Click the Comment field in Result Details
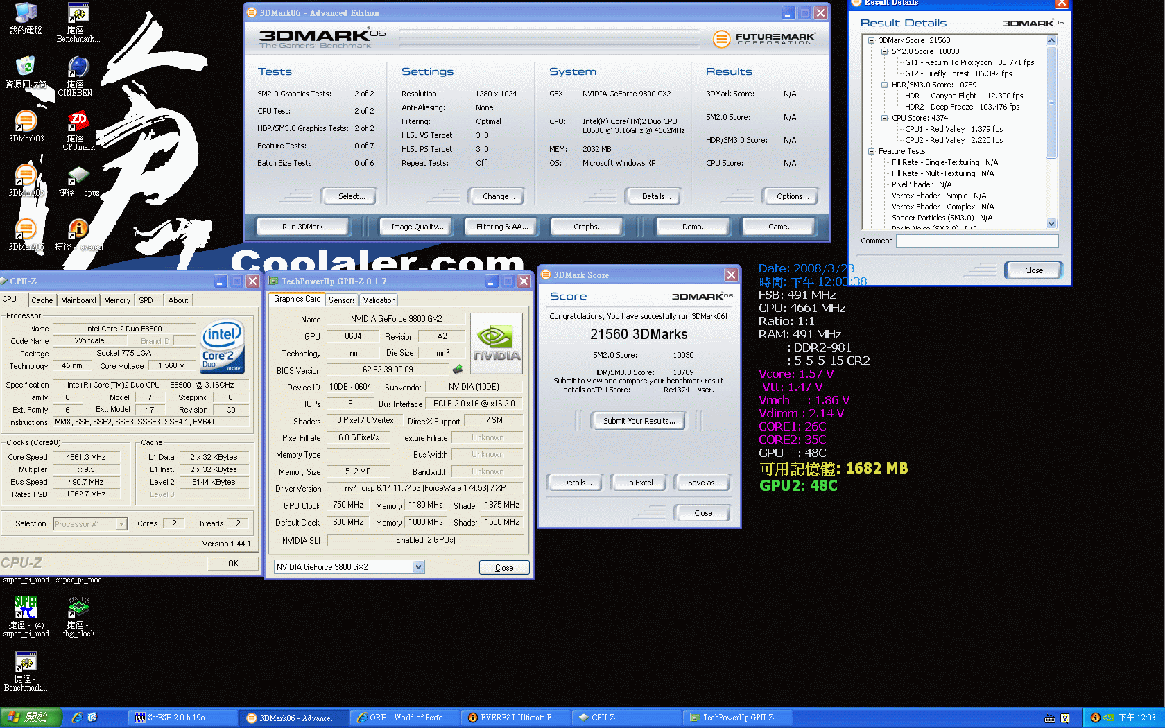Image resolution: width=1165 pixels, height=728 pixels. pyautogui.click(x=977, y=241)
